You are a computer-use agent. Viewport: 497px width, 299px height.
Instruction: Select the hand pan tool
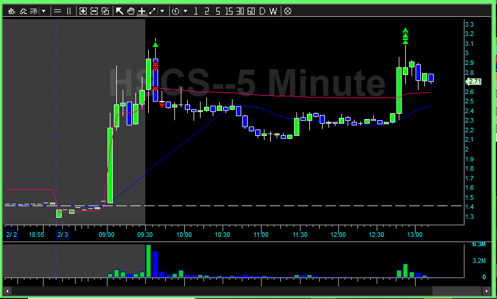[x=131, y=12]
